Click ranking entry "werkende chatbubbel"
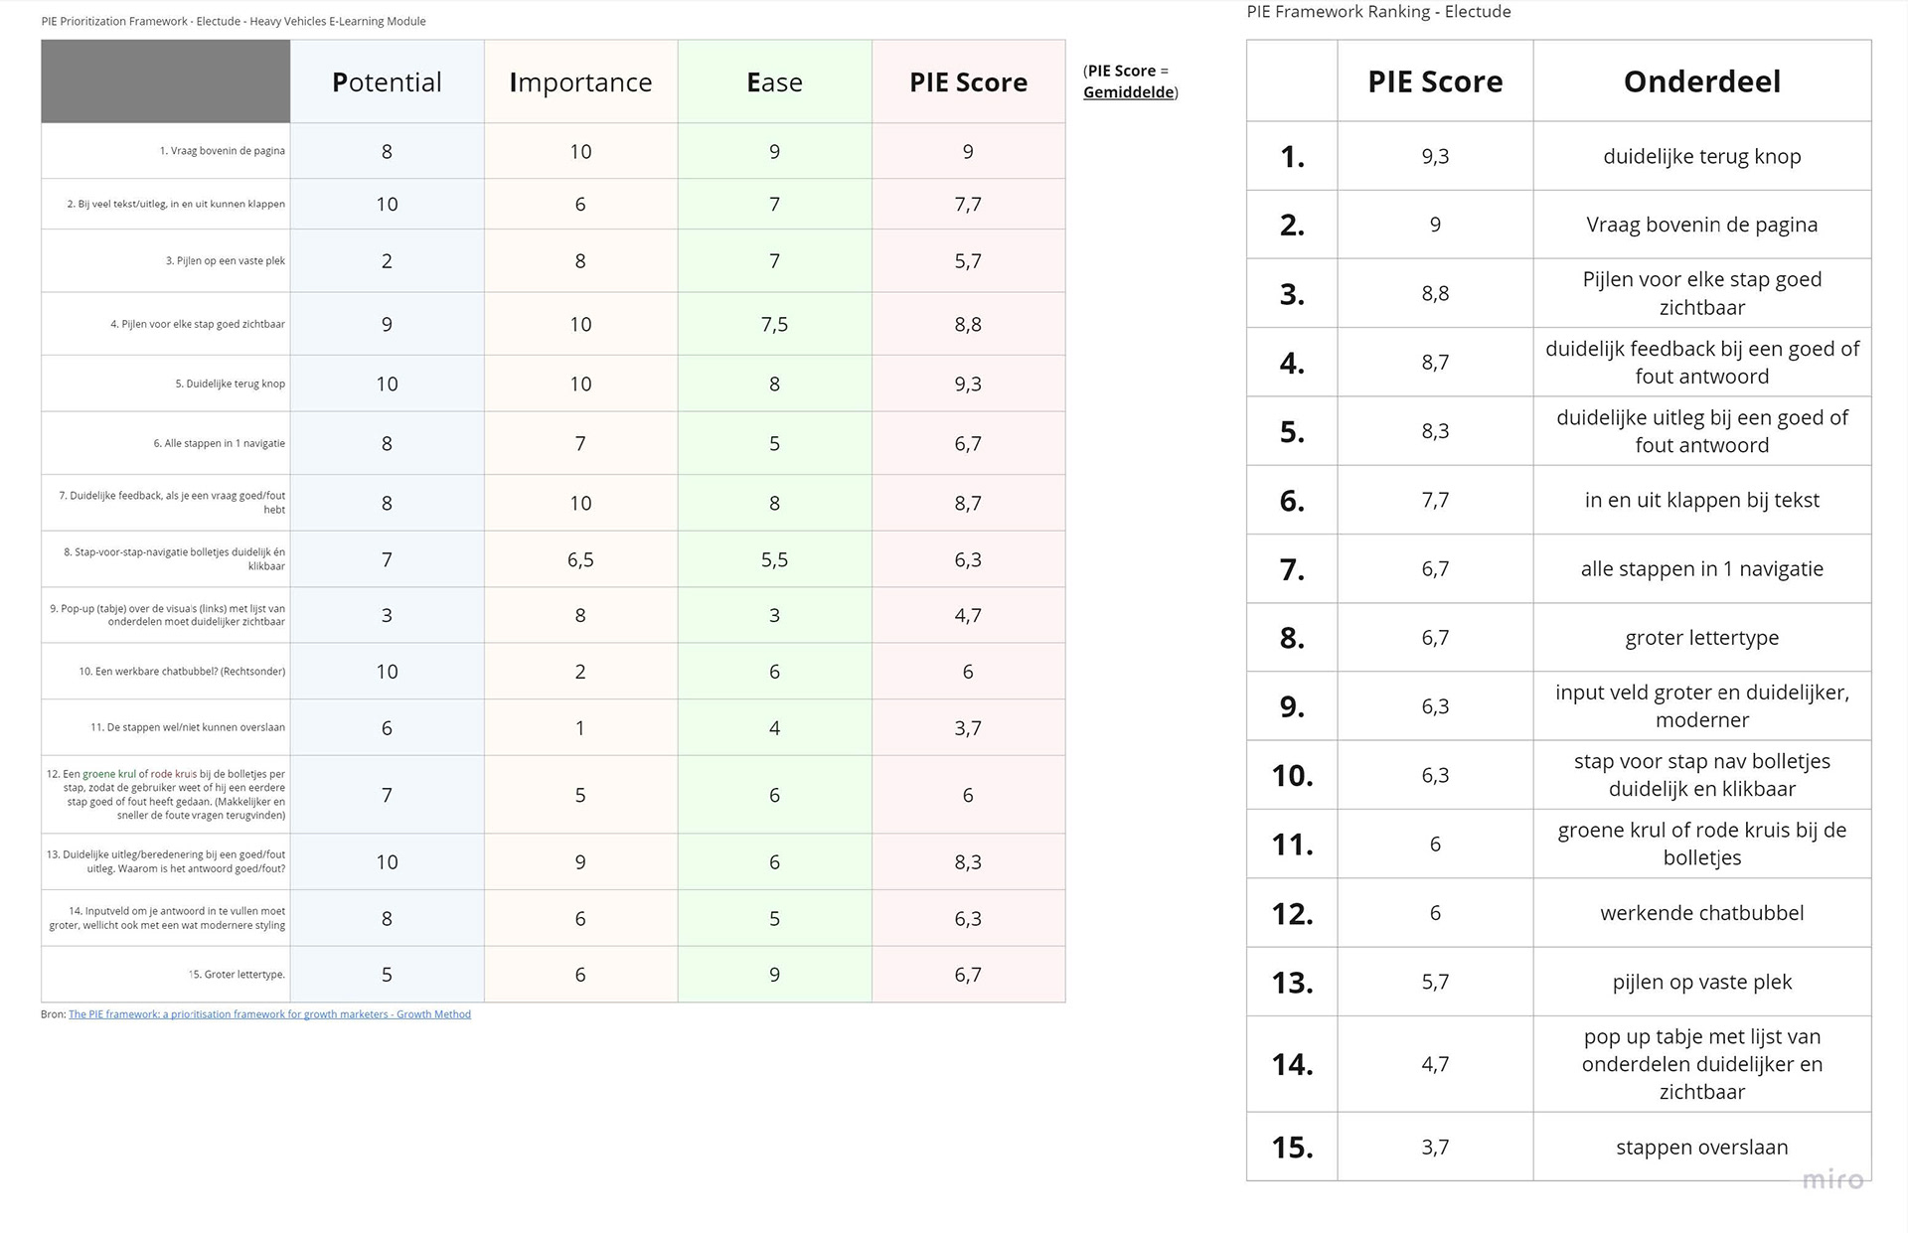Image resolution: width=1908 pixels, height=1233 pixels. coord(1701,913)
